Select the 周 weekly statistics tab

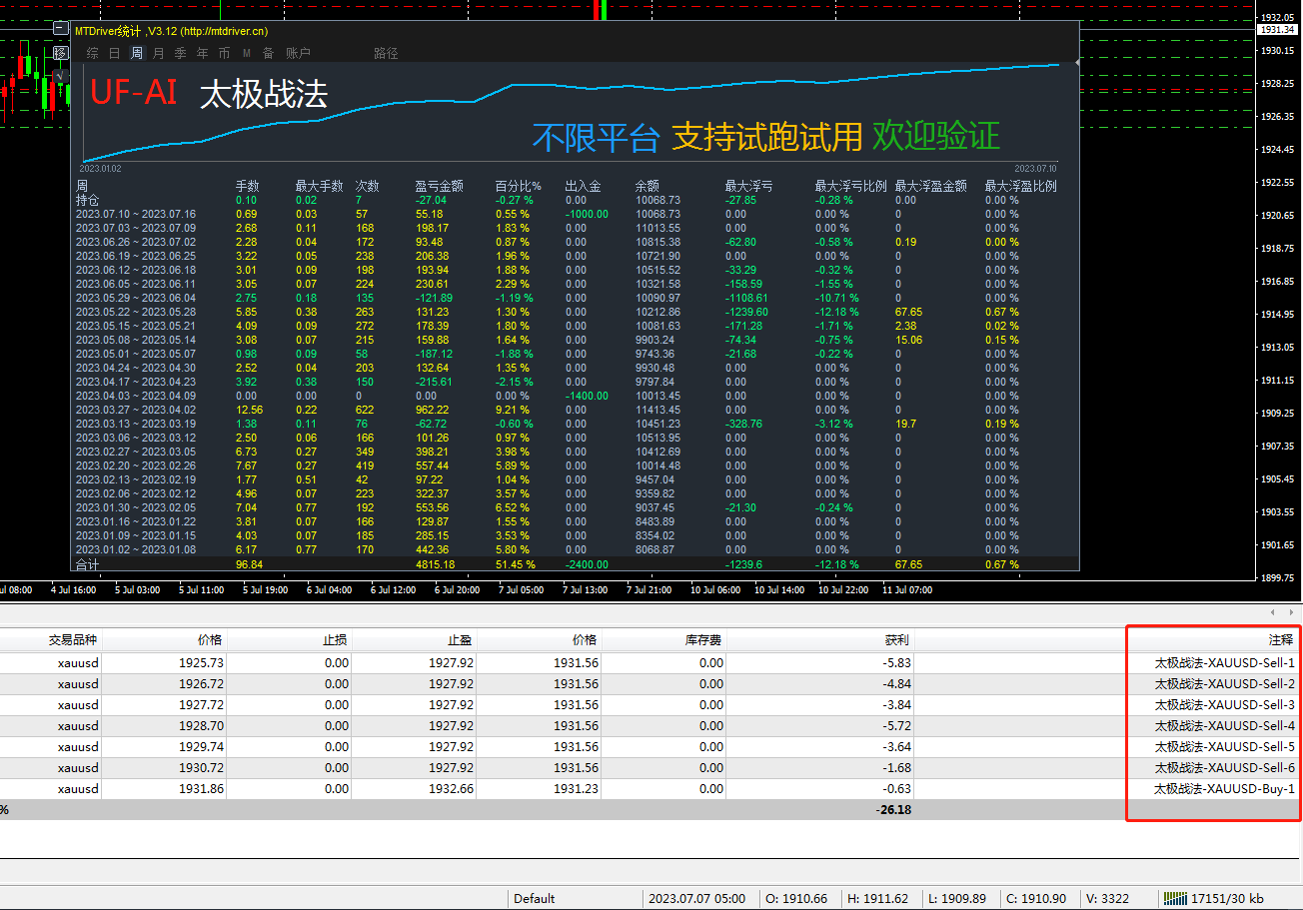pyautogui.click(x=137, y=53)
